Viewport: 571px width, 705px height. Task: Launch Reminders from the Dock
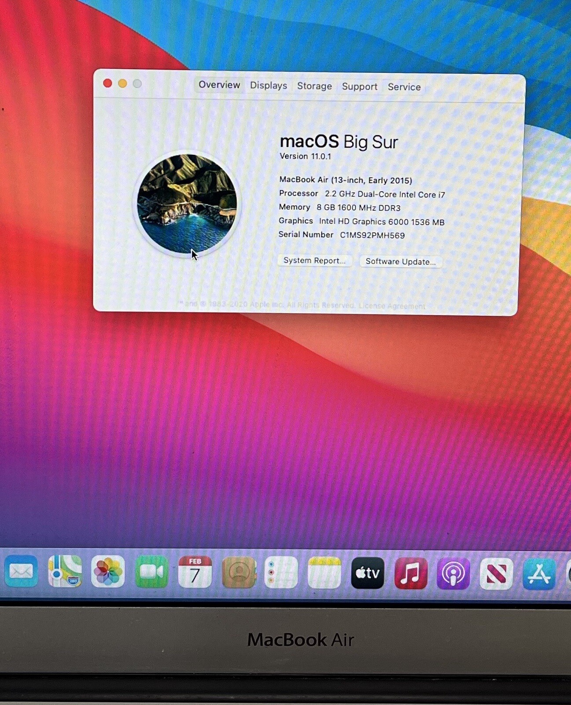click(281, 572)
